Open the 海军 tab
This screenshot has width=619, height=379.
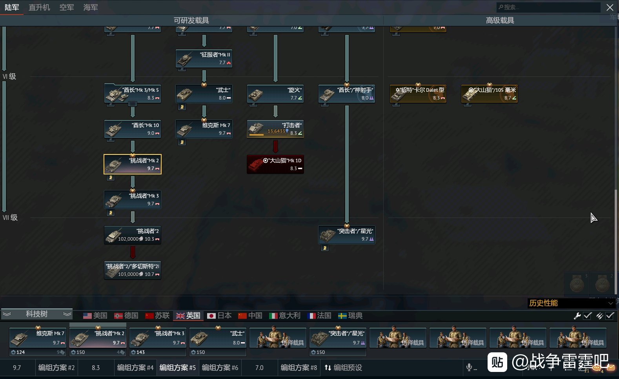[x=91, y=7]
